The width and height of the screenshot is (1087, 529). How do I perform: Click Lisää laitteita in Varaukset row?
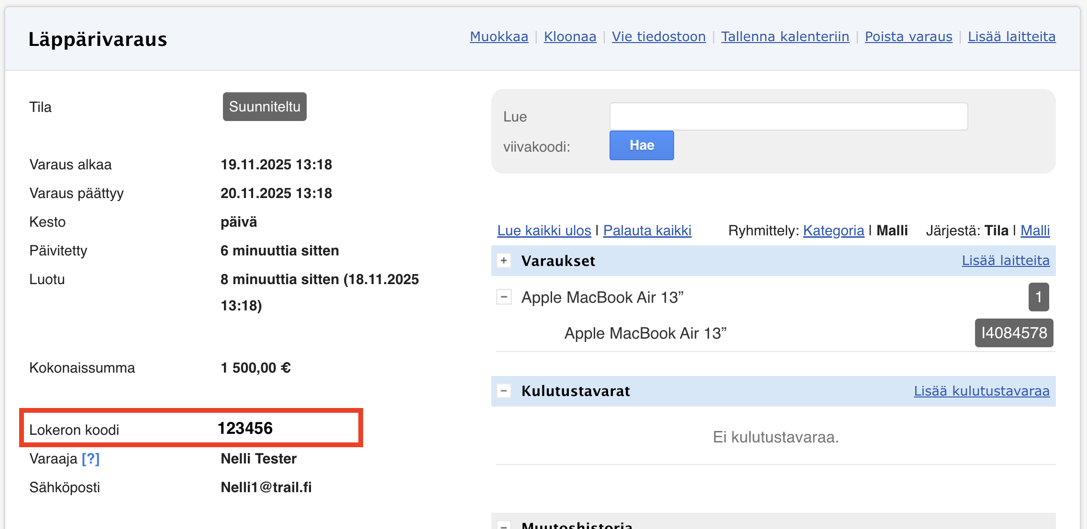pyautogui.click(x=1005, y=260)
